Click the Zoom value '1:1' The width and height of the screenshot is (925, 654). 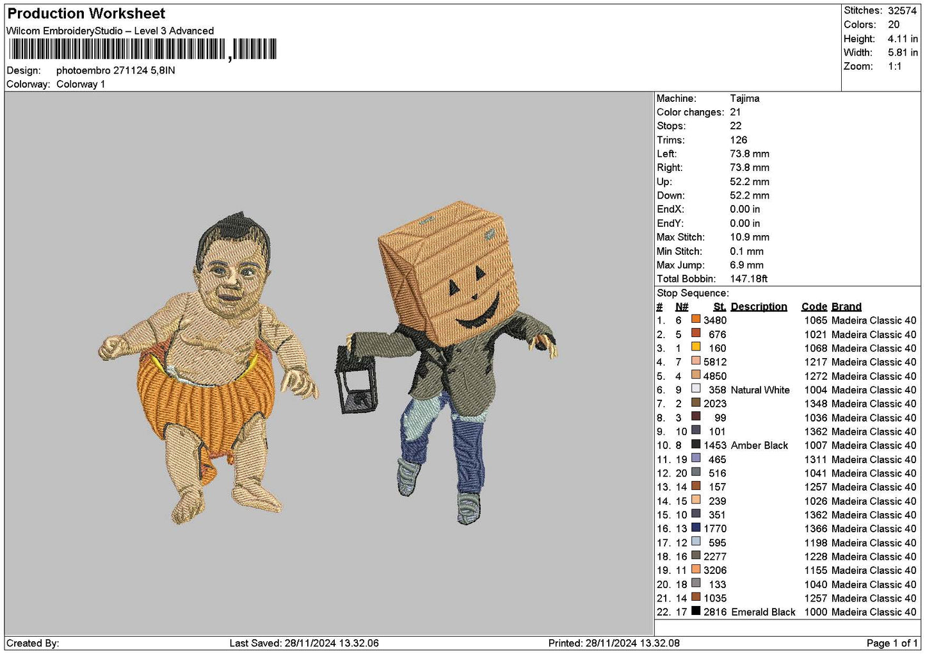895,67
